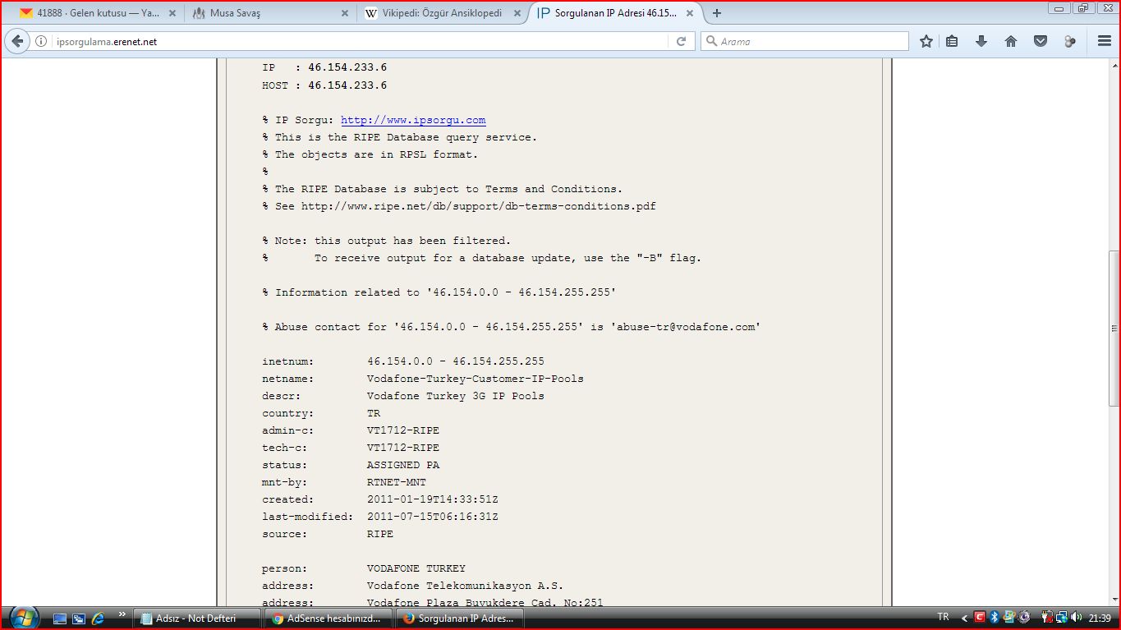Open a new tab with plus button
Screen dimensions: 1121x630
(x=717, y=13)
